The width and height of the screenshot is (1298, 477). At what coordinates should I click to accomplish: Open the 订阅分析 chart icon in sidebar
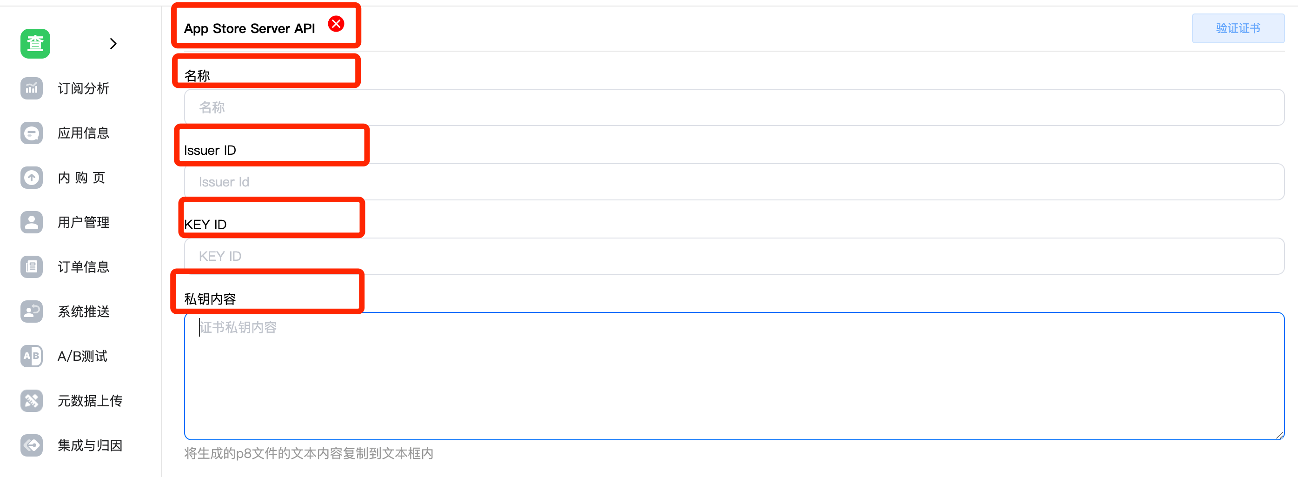coord(31,89)
